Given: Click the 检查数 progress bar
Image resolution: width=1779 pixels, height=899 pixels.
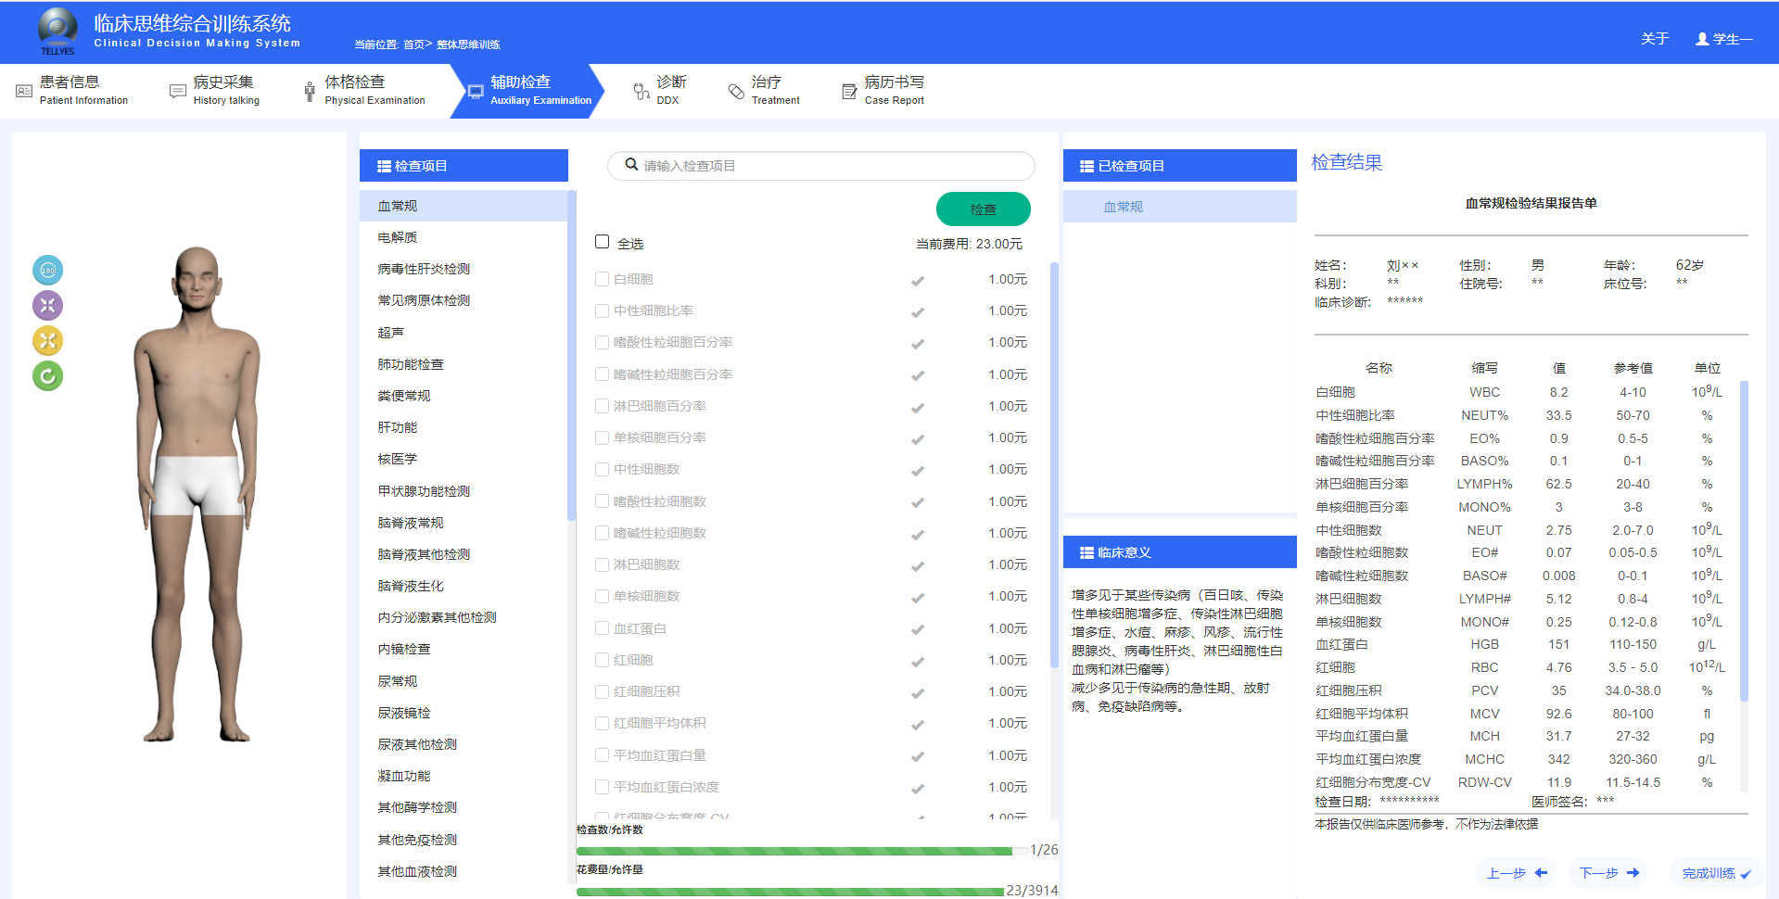Looking at the screenshot, I should [x=794, y=851].
